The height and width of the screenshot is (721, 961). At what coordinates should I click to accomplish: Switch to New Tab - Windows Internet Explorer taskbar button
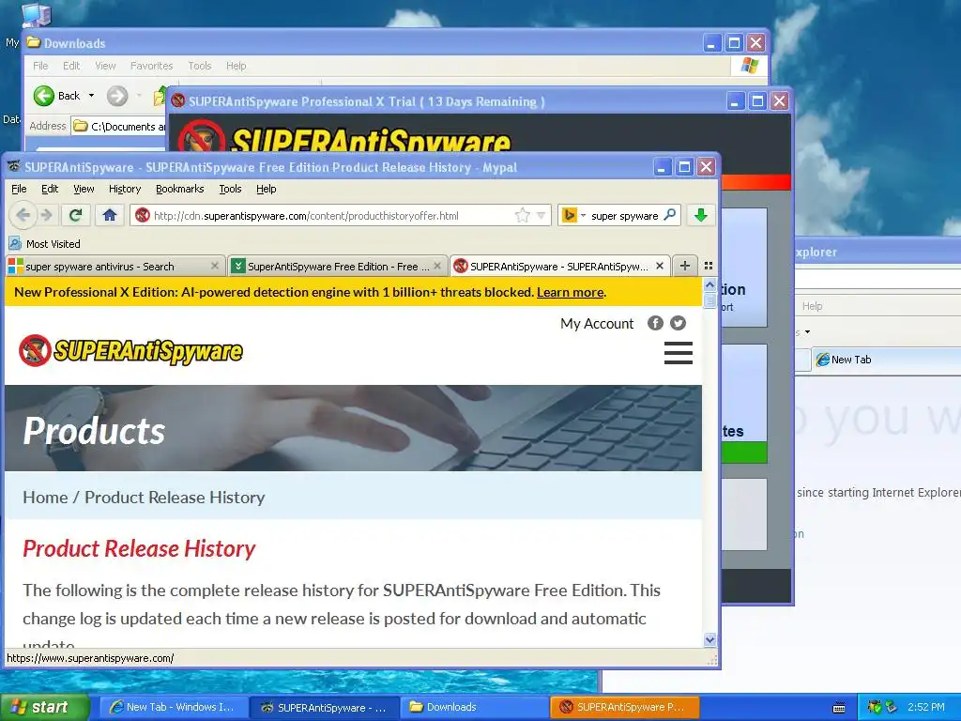pos(174,707)
